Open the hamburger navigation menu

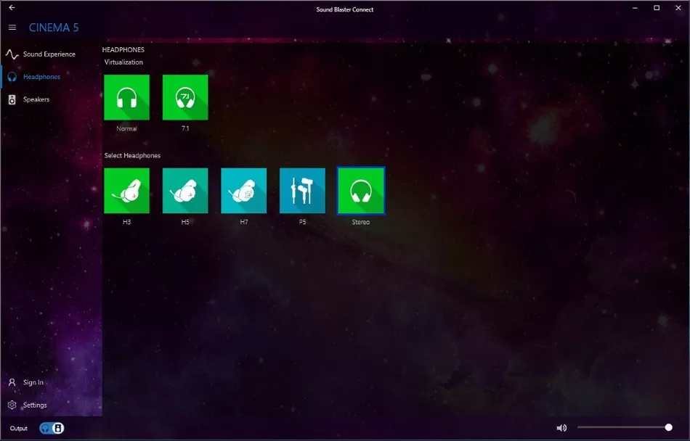(x=12, y=28)
